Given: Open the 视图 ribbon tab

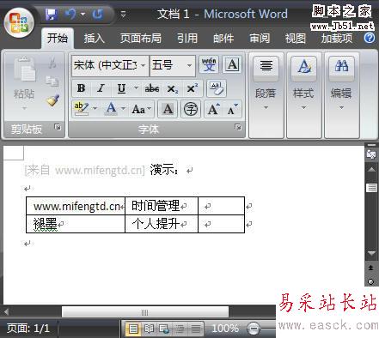Looking at the screenshot, I should tap(296, 38).
